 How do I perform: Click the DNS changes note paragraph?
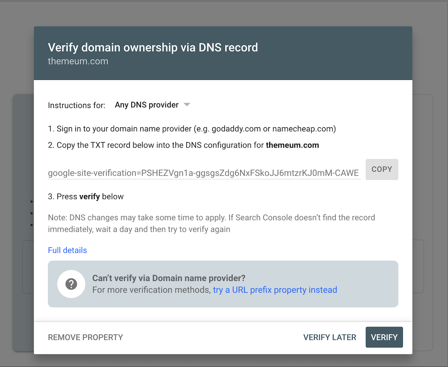pos(211,223)
